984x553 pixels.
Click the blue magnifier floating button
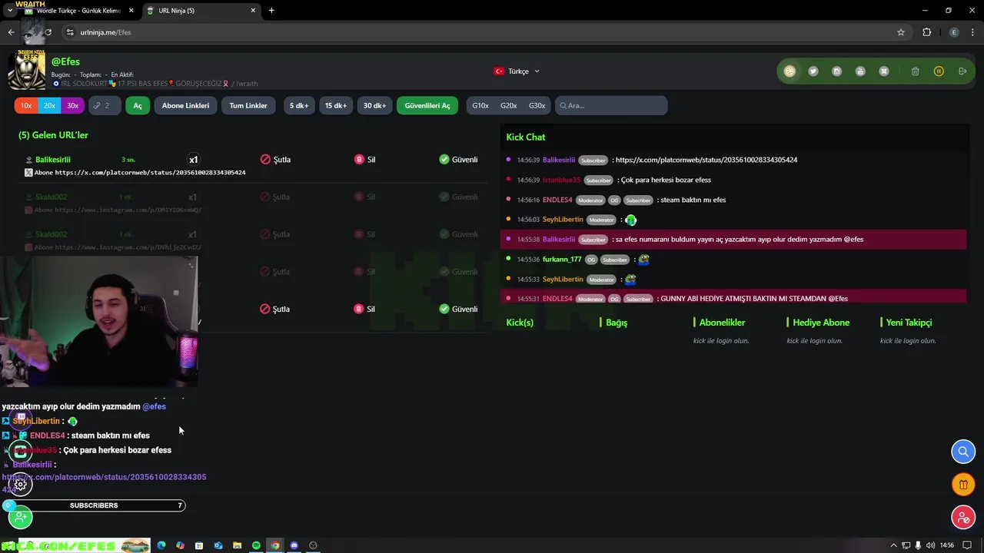963,452
